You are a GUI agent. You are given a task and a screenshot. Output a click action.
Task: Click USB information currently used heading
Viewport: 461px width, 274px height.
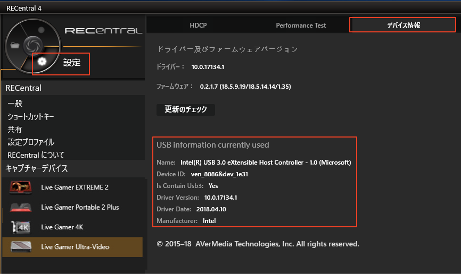click(212, 145)
